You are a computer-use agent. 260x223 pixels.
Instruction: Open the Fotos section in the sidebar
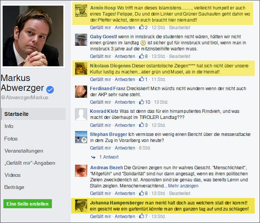click(11, 139)
